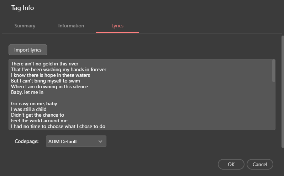Viewport: 284px width, 176px height.
Task: Click the dialog's outer vertical scrollbar
Action: coord(283,89)
